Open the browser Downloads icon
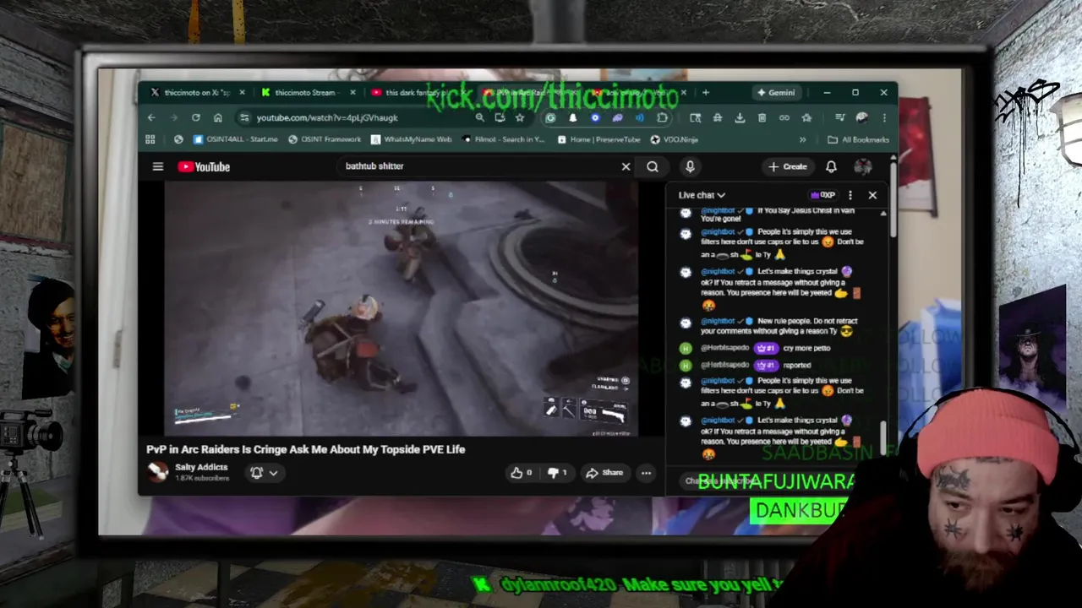The width and height of the screenshot is (1082, 608). [x=740, y=118]
